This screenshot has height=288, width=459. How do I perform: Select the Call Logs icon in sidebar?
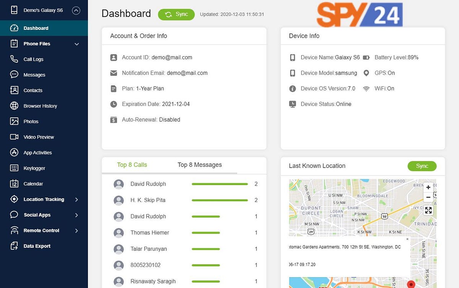[x=14, y=59]
